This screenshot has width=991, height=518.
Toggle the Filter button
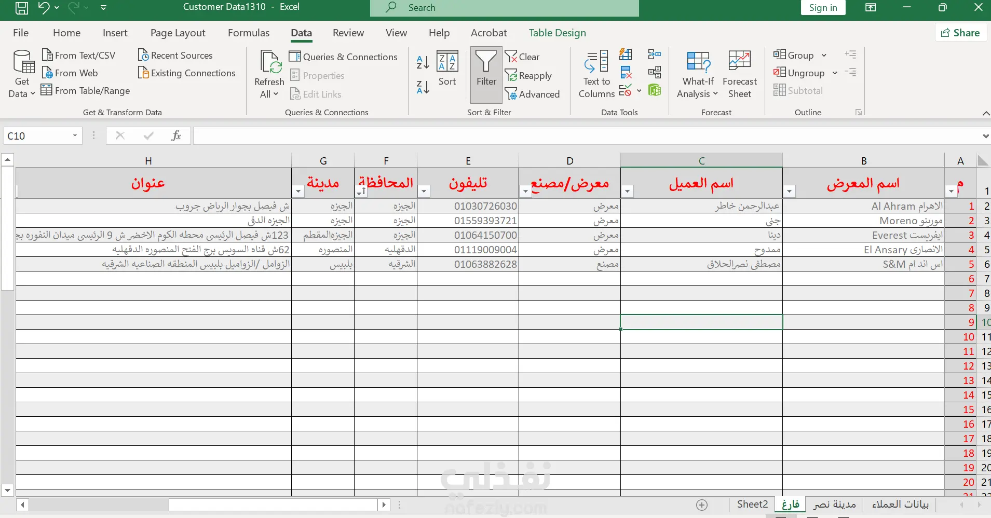(x=486, y=75)
